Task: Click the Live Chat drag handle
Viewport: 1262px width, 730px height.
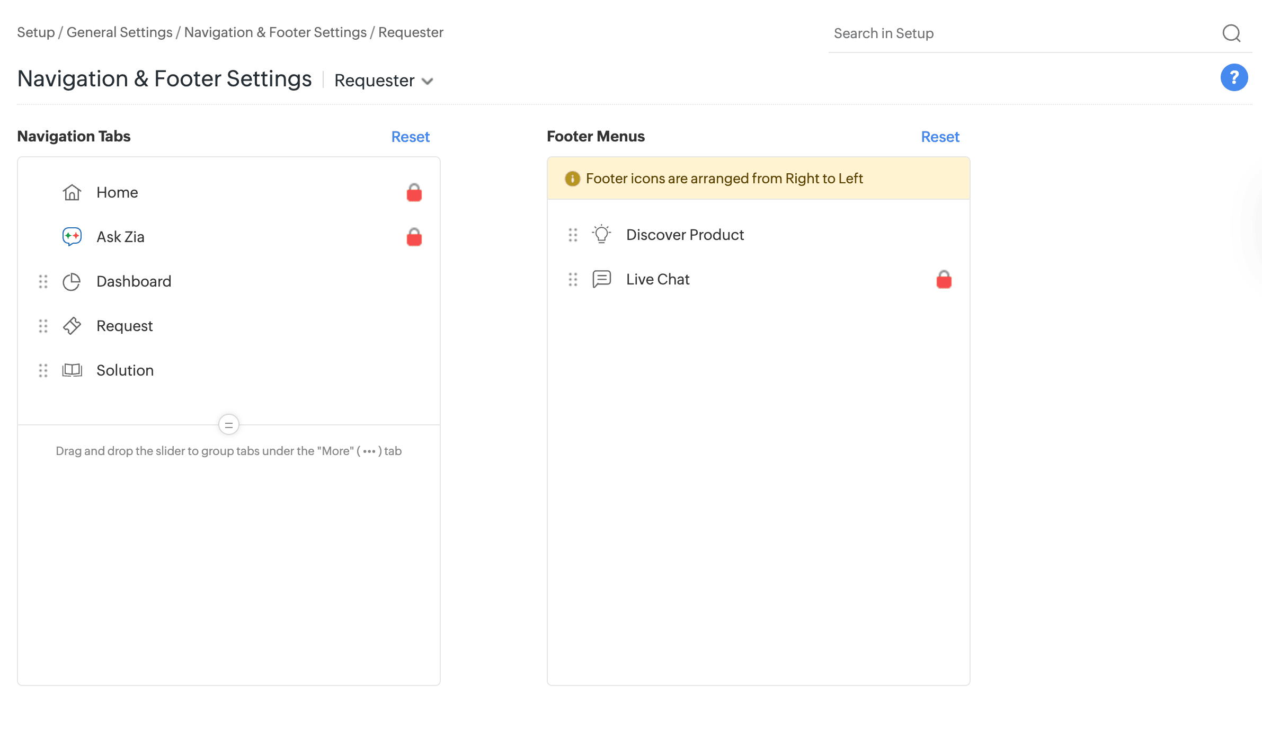Action: point(572,279)
